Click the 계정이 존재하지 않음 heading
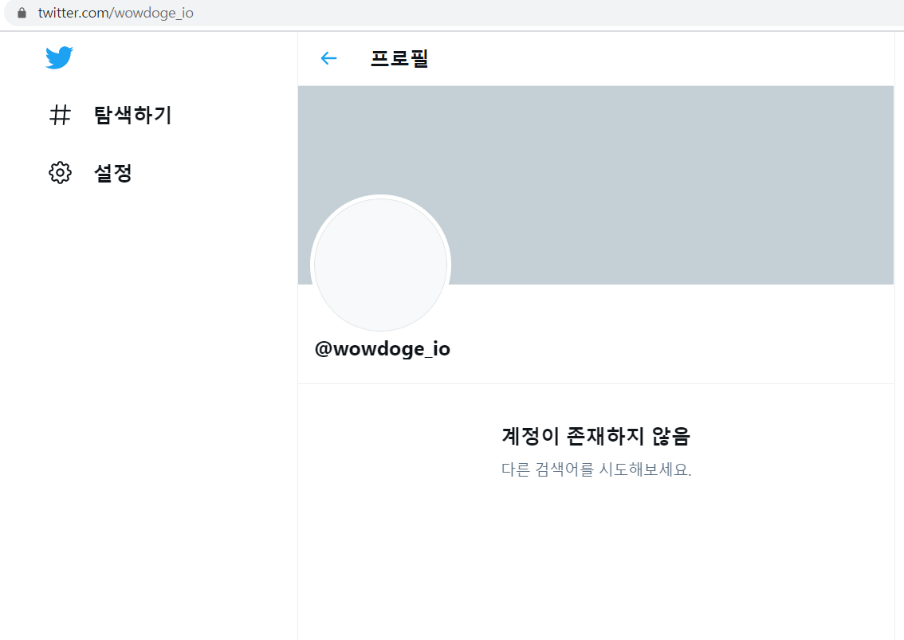 (596, 436)
